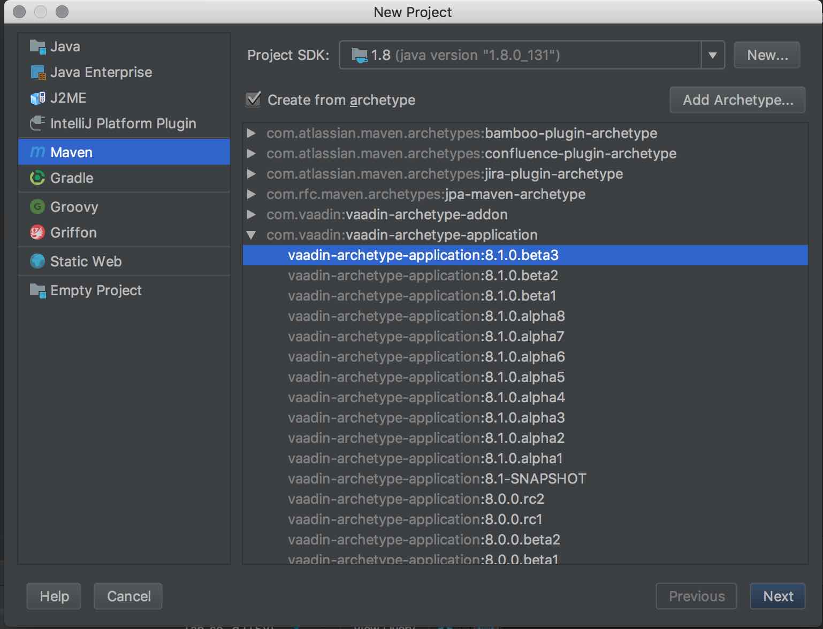Open Add Archetype dialog
Viewport: 823px width, 629px height.
click(x=737, y=99)
